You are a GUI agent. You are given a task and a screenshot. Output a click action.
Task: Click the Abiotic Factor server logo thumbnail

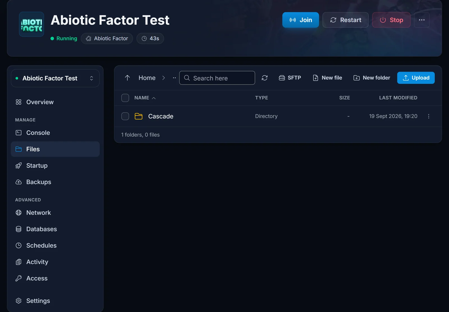31,24
